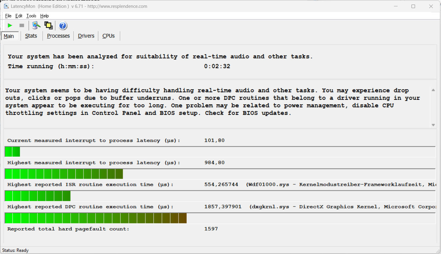Image resolution: width=441 pixels, height=254 pixels.
Task: Open help with the blue question mark icon
Action: click(x=63, y=26)
